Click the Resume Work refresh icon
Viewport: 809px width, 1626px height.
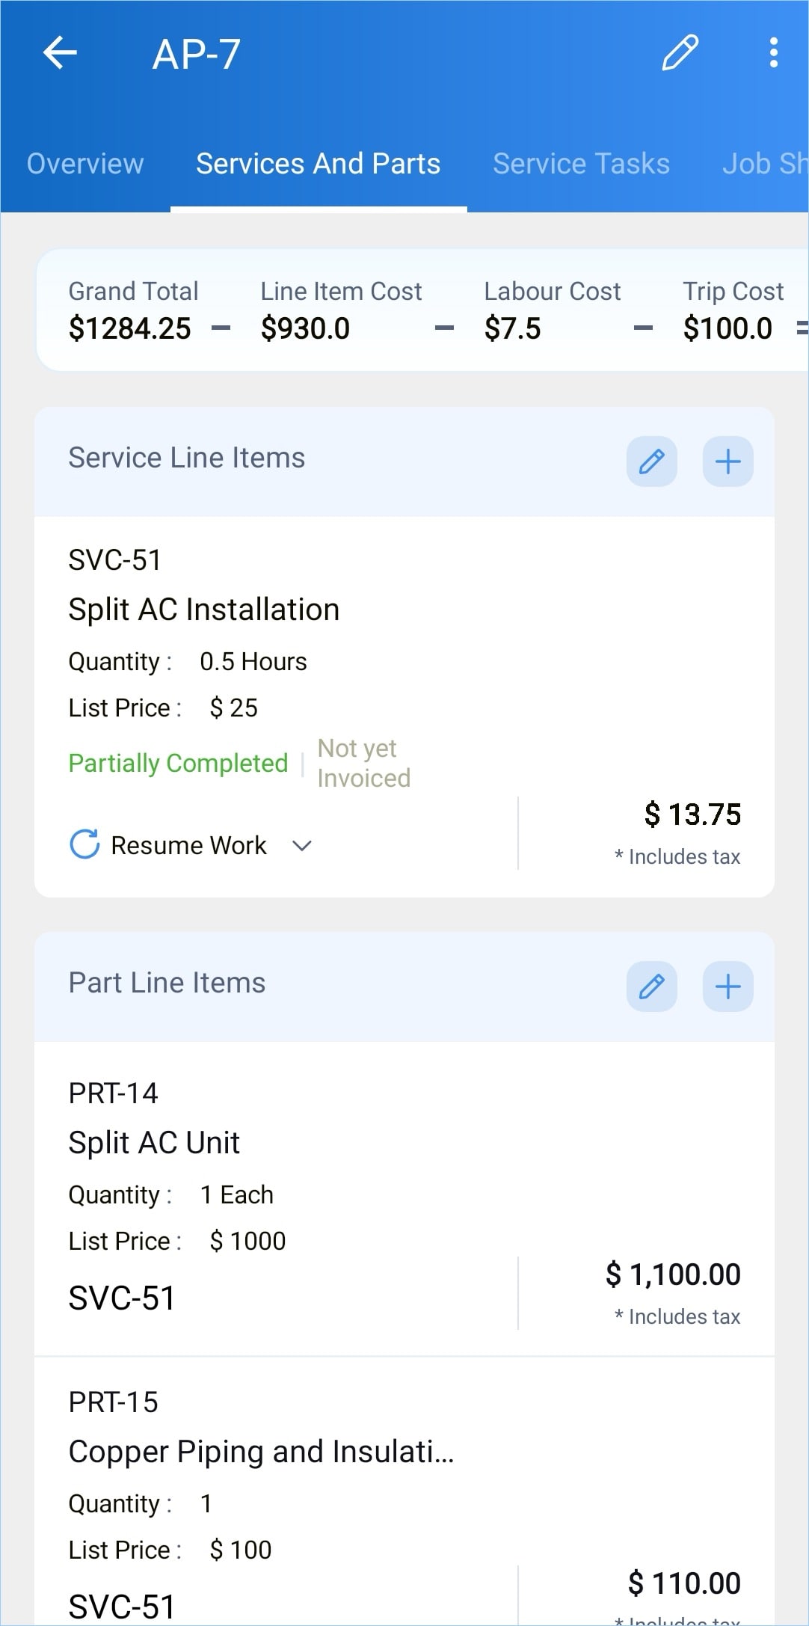[x=84, y=844]
